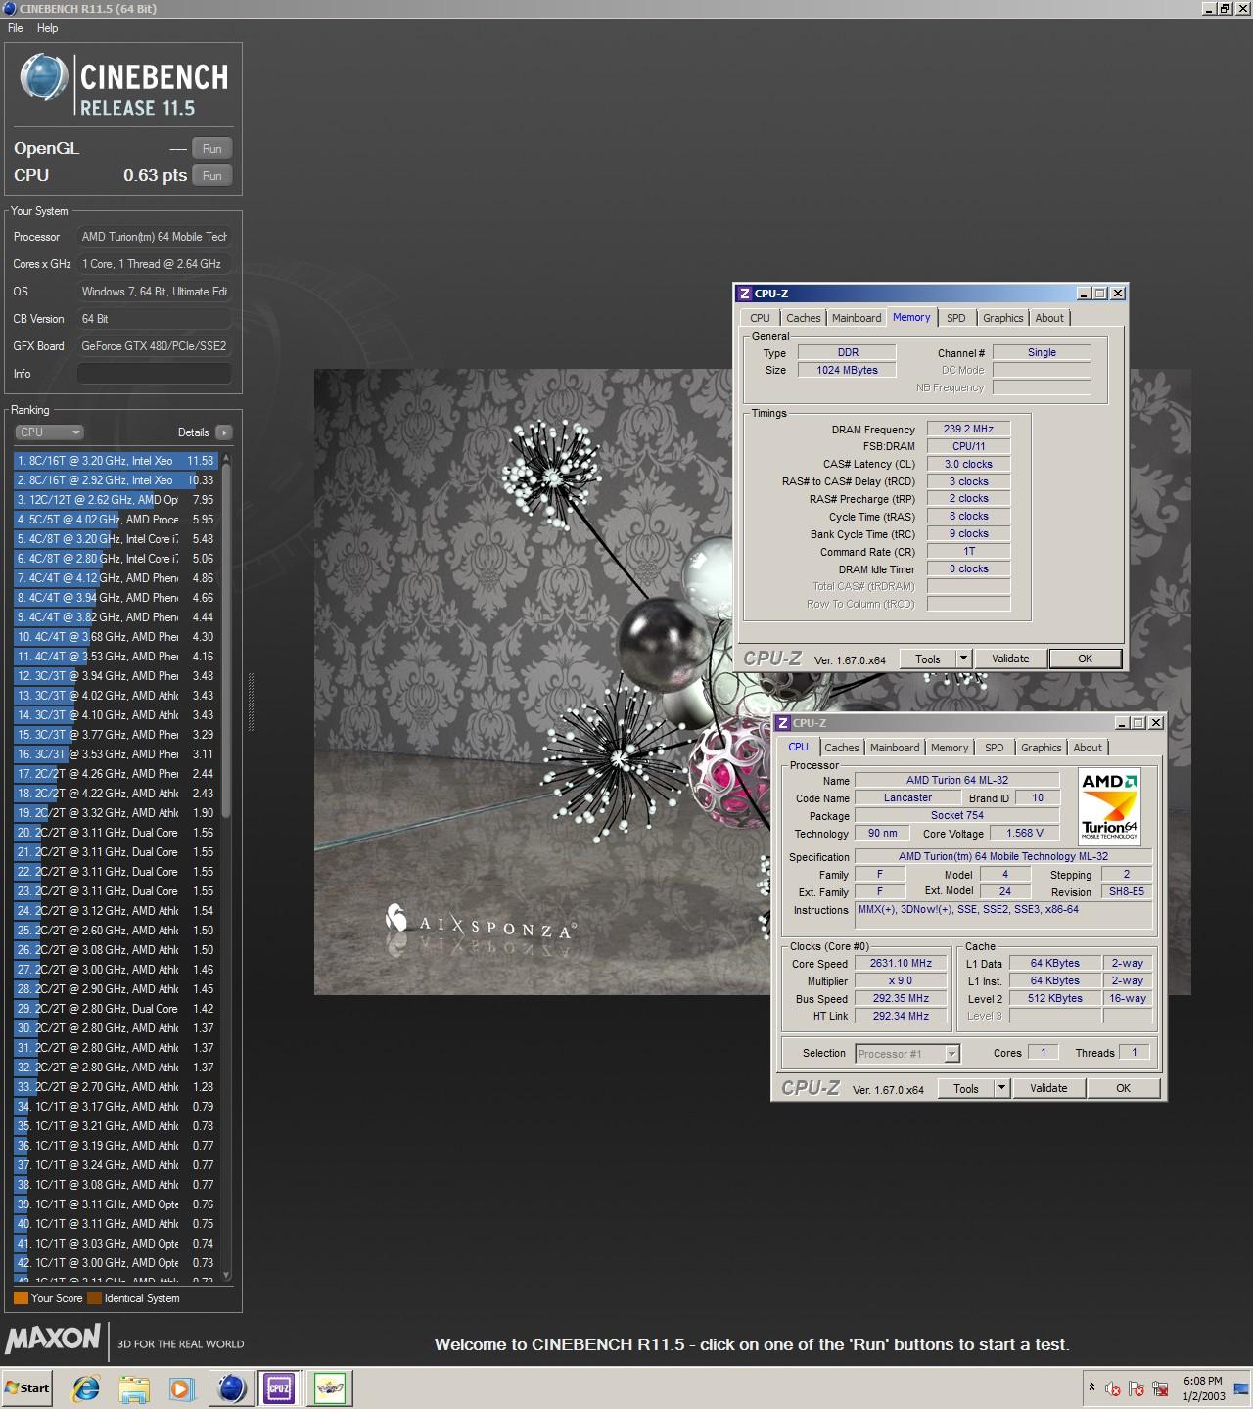1253x1409 pixels.
Task: Open About tab in upper CPU-Z window
Action: click(x=1049, y=318)
